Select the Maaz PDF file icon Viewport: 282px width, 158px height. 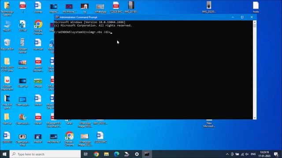tap(38, 119)
